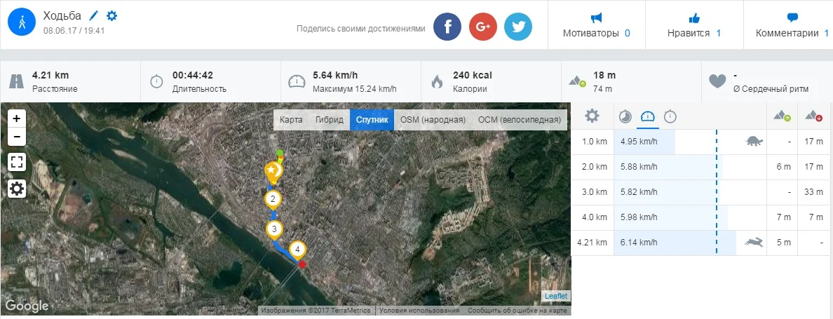The image size is (833, 319).
Task: Share workout on Facebook
Action: [x=447, y=27]
